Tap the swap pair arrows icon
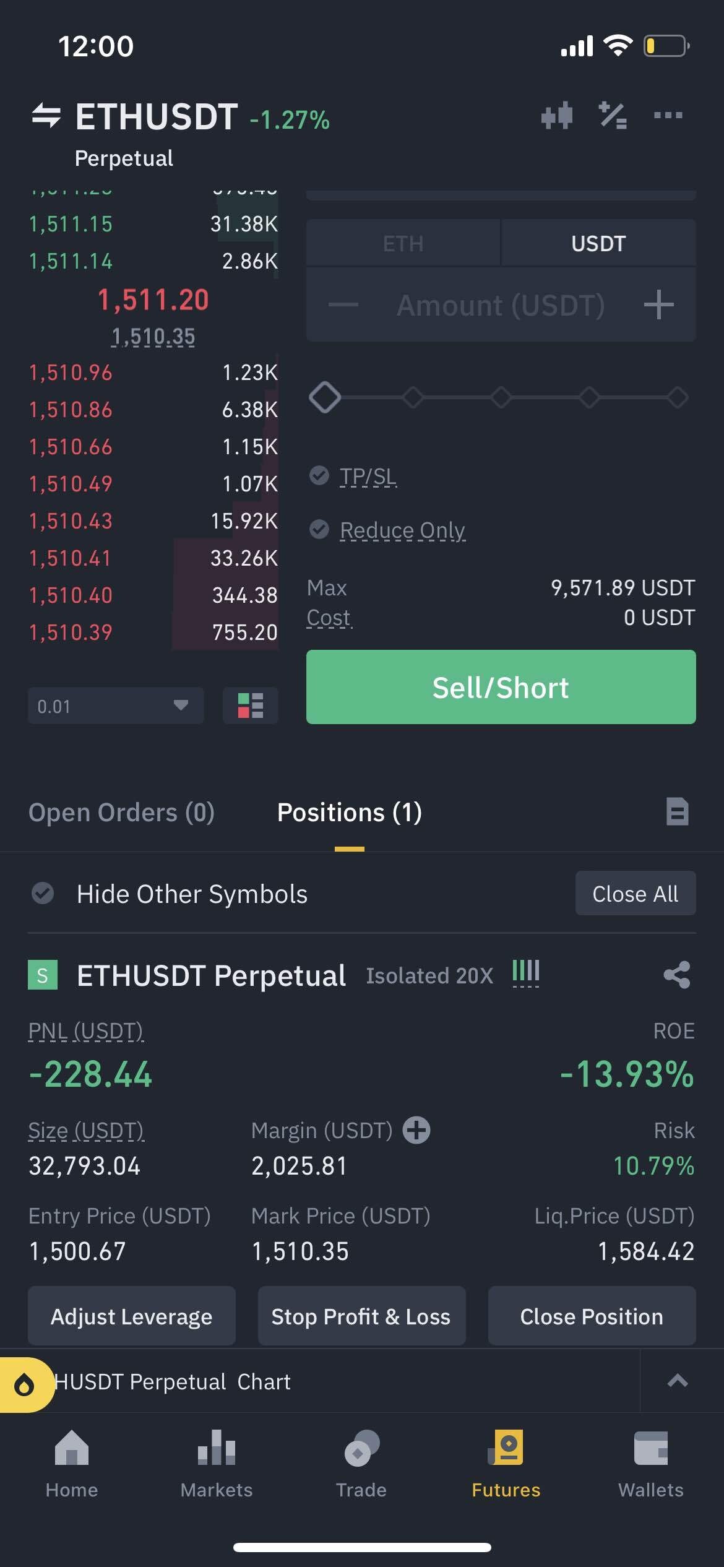724x1567 pixels. (46, 115)
